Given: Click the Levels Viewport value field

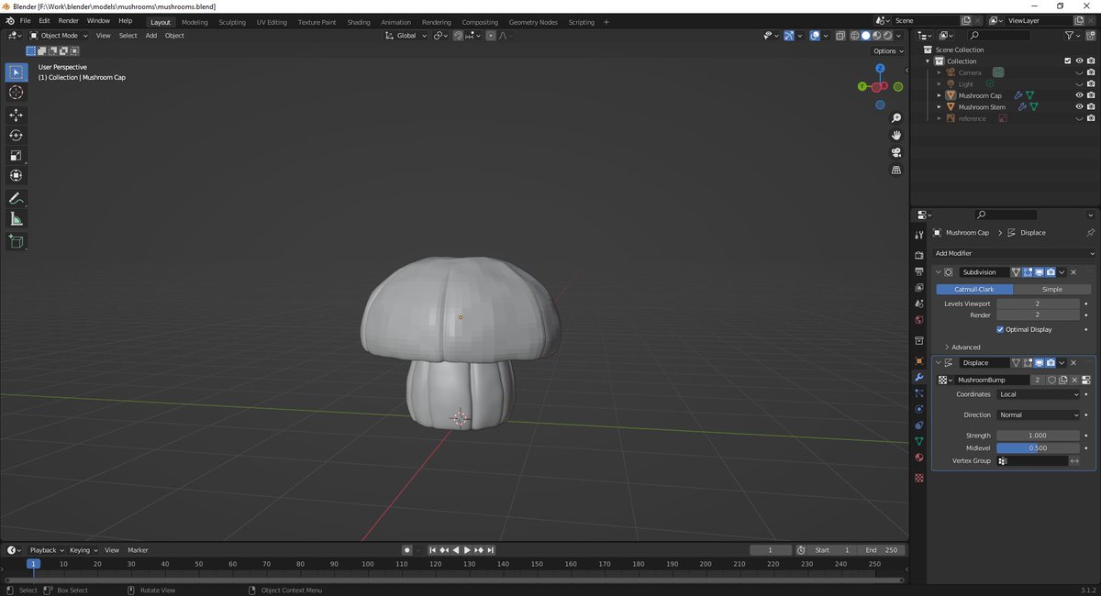Looking at the screenshot, I should [1039, 304].
